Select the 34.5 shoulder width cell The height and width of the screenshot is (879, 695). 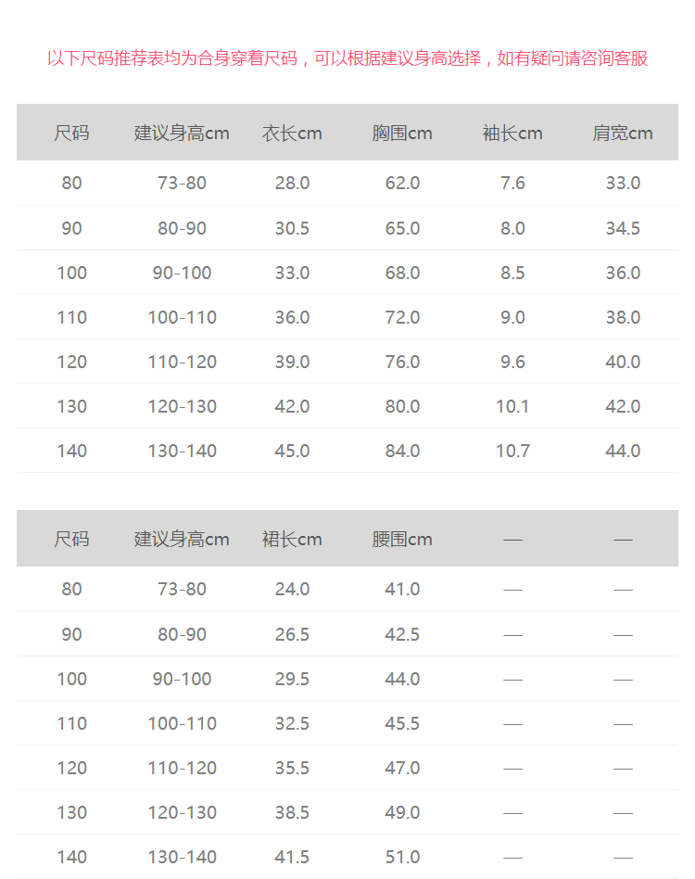pyautogui.click(x=623, y=228)
